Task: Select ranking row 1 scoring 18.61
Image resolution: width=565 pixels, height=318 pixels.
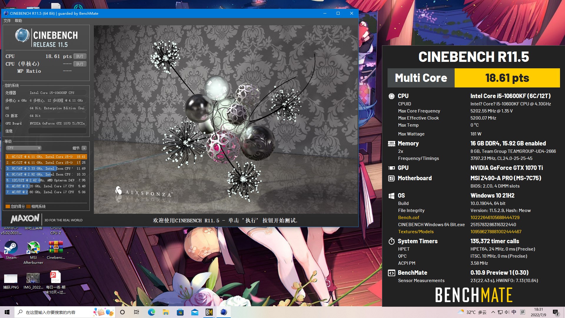Action: pos(46,157)
